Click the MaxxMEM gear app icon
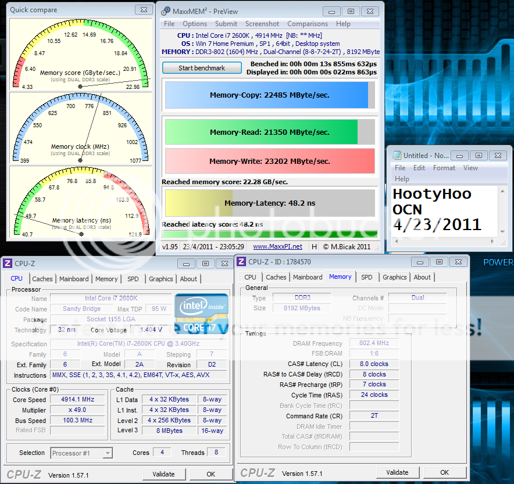Image resolution: width=514 pixels, height=484 pixels. coord(166,11)
